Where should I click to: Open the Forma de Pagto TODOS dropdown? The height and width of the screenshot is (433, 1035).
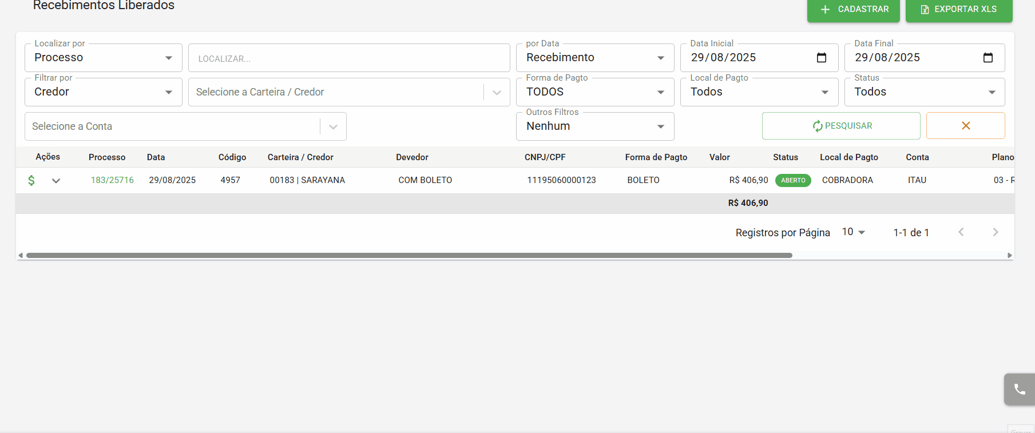[595, 92]
